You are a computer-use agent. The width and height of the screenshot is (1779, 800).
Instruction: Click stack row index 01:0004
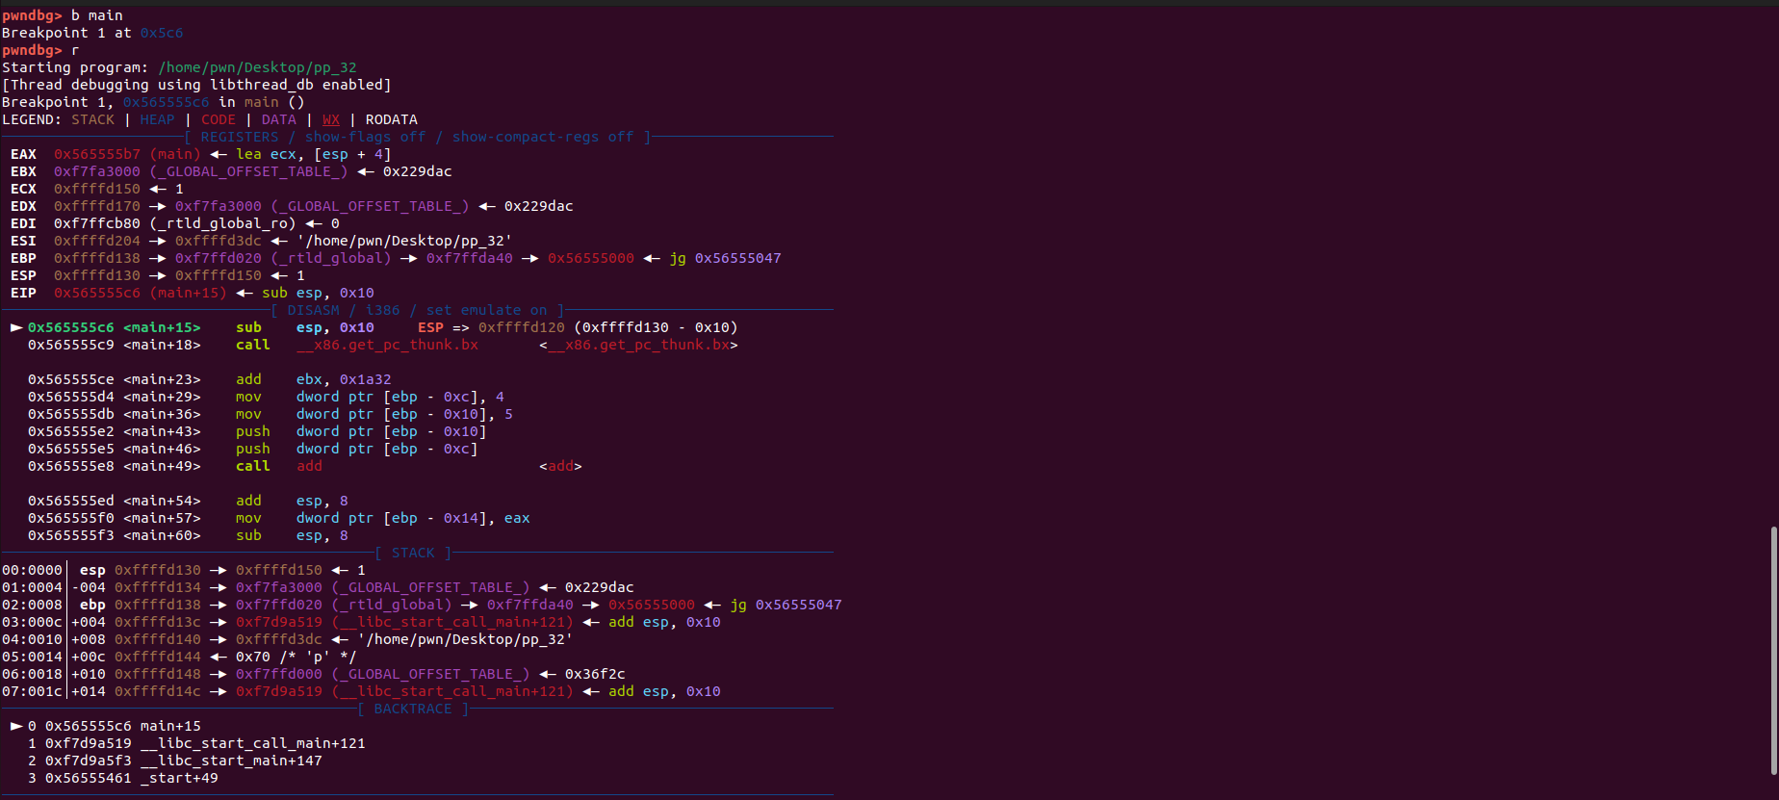click(32, 587)
